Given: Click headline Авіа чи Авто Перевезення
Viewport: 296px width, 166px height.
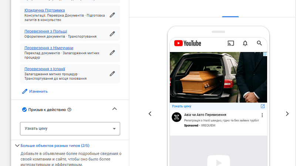Looking at the screenshot, I should tap(205, 115).
